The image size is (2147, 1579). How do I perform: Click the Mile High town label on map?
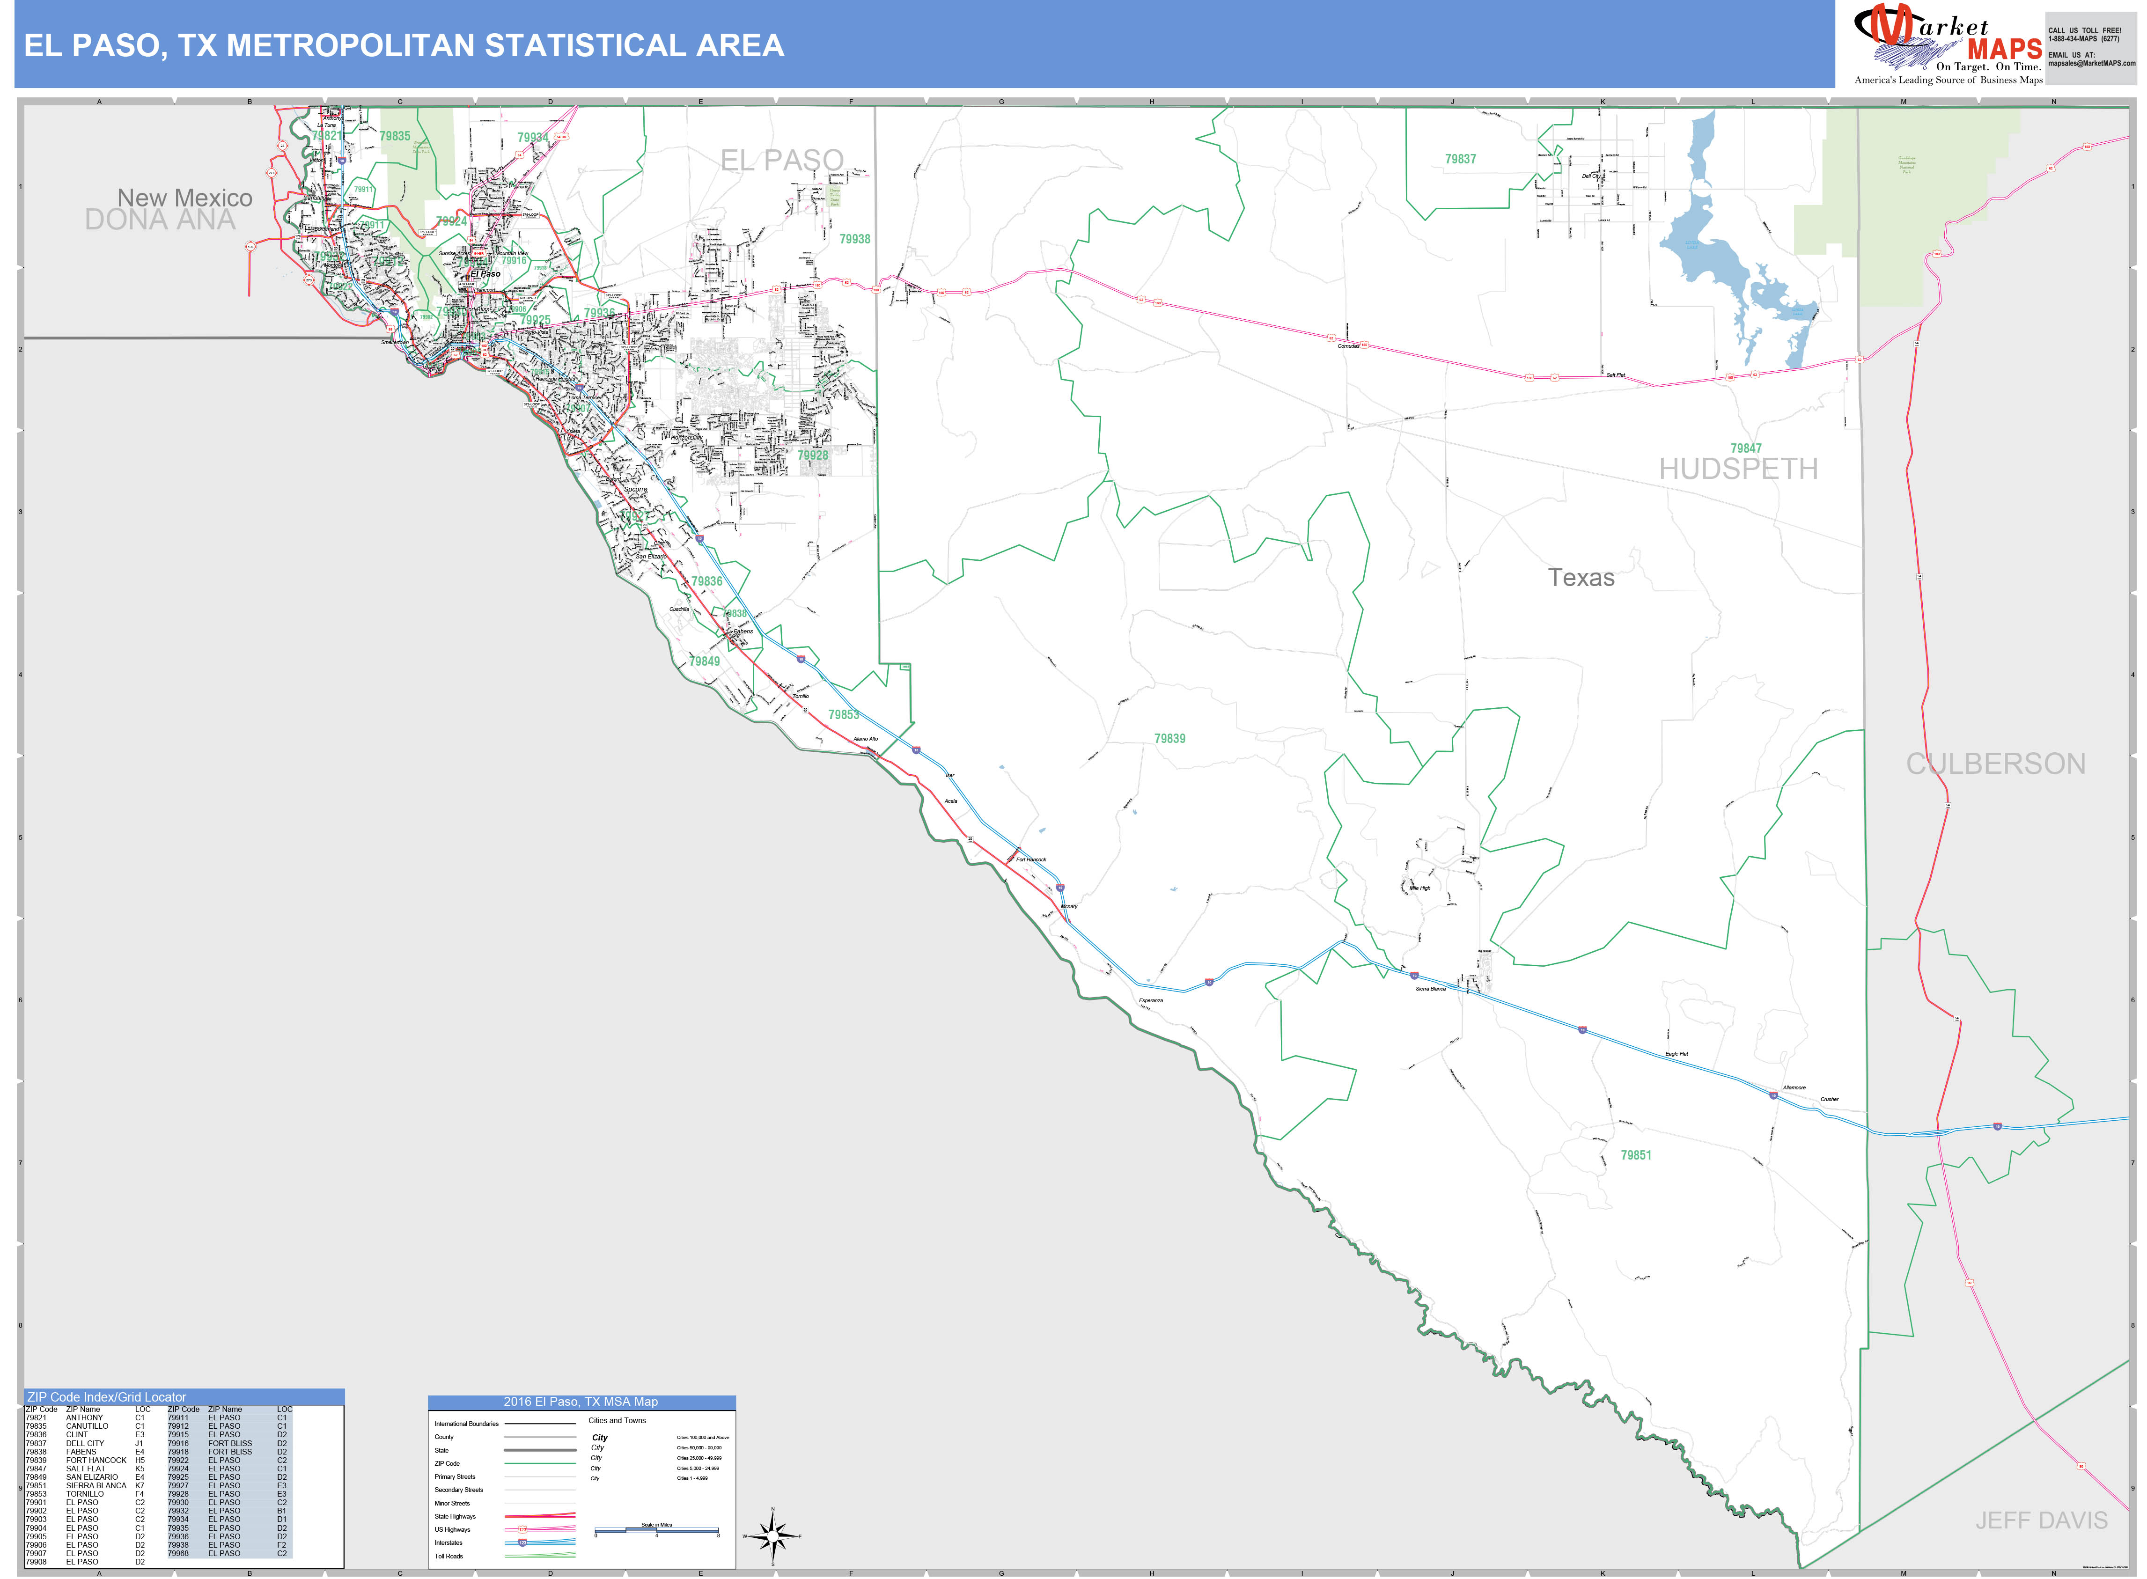click(x=1419, y=888)
